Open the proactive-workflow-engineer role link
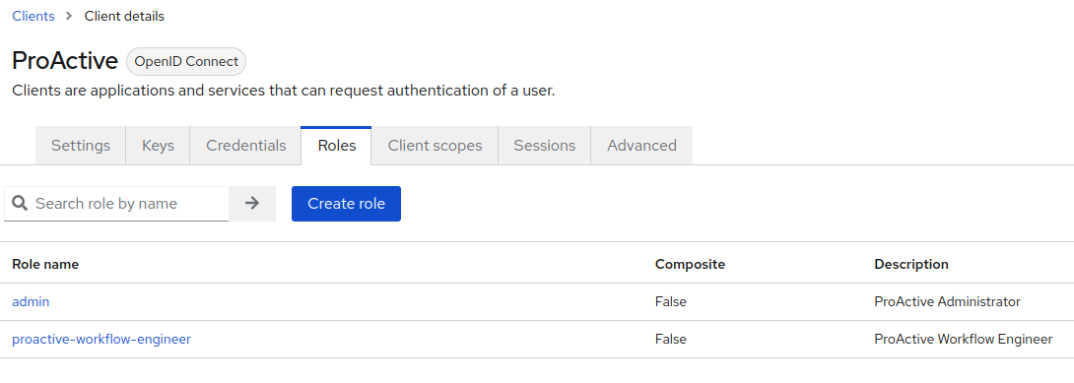 pos(101,340)
